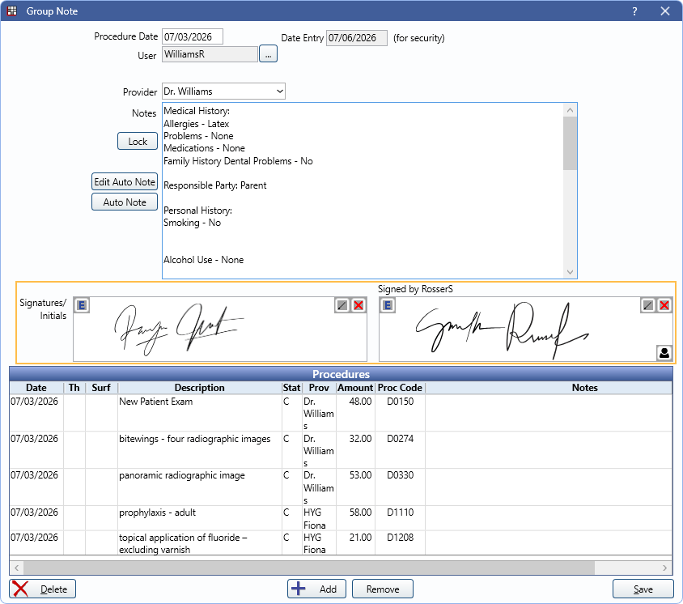Click the procedures horizontal scrollbar thumb
The image size is (683, 604).
pos(309,568)
